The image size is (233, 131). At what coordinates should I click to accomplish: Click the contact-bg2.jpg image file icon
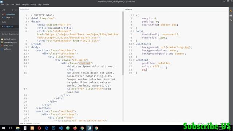tap(2, 42)
